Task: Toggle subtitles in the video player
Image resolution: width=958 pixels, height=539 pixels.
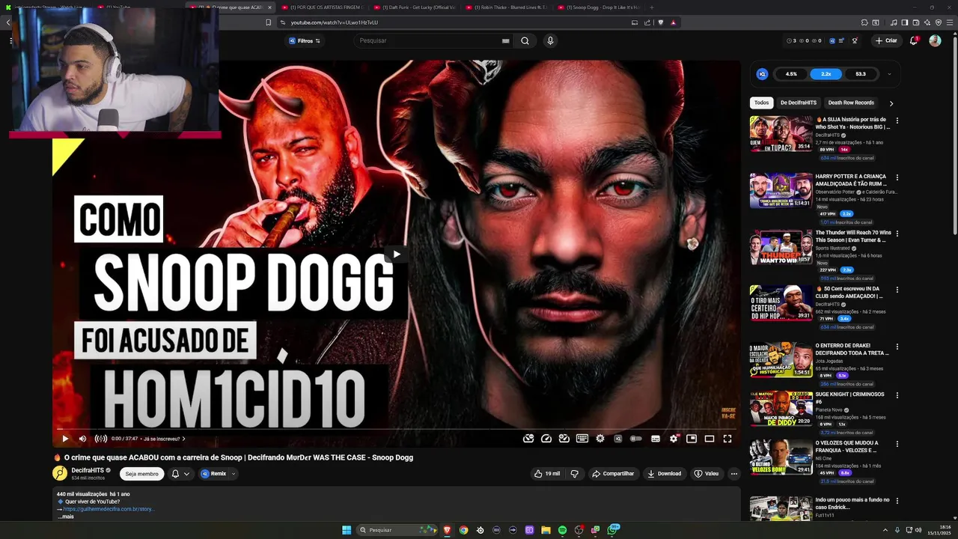Action: pyautogui.click(x=656, y=439)
